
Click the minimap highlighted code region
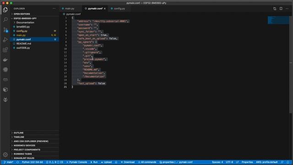[x=278, y=20]
